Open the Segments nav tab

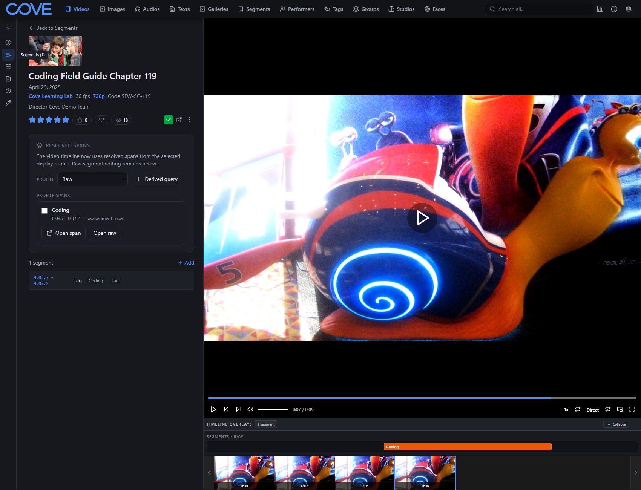click(x=254, y=9)
